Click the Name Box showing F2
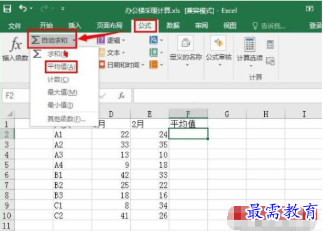 16,96
